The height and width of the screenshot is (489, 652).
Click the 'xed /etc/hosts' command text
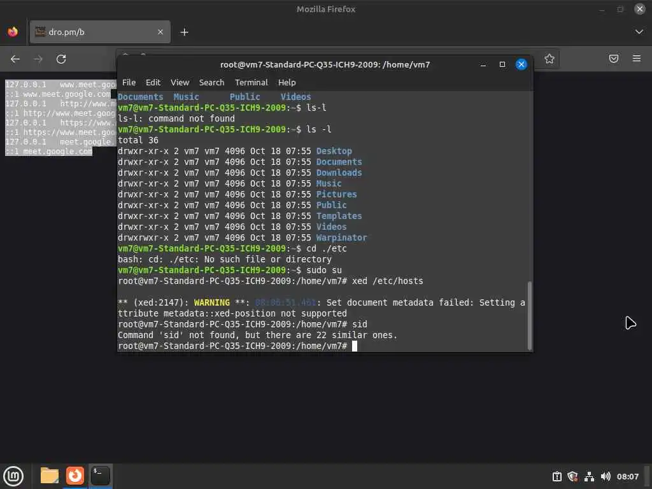click(388, 281)
